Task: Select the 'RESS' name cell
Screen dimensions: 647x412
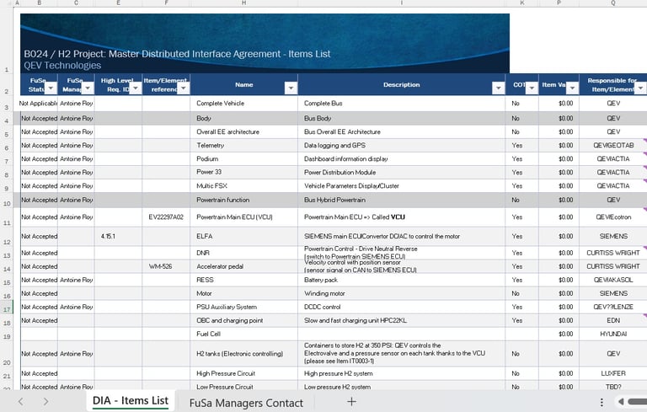Action: [x=243, y=280]
